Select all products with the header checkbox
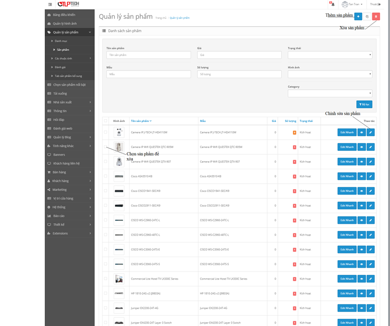The height and width of the screenshot is (326, 390). [105, 121]
